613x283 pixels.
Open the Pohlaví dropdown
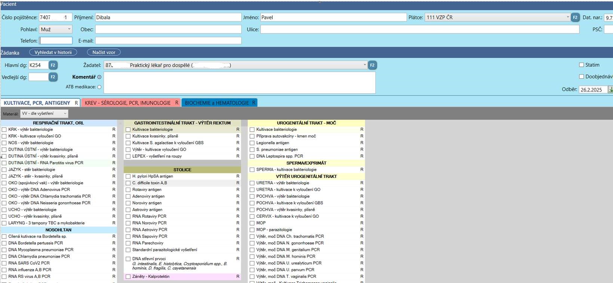69,29
